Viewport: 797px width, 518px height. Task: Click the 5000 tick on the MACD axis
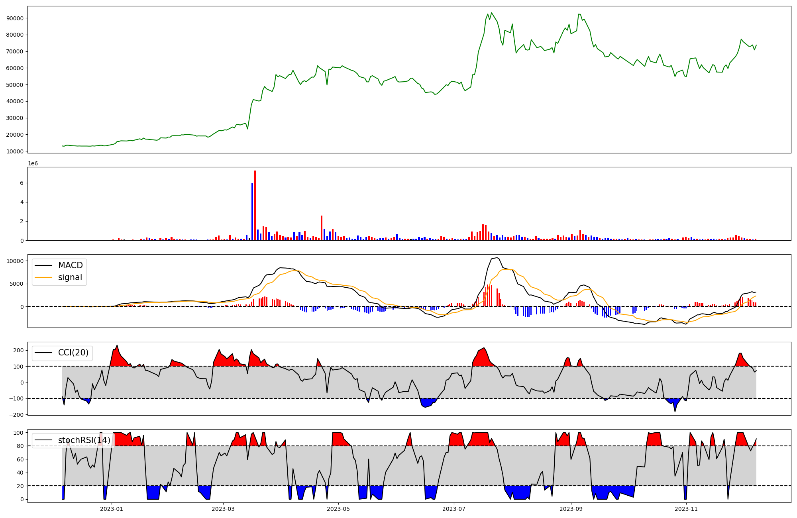(x=16, y=284)
